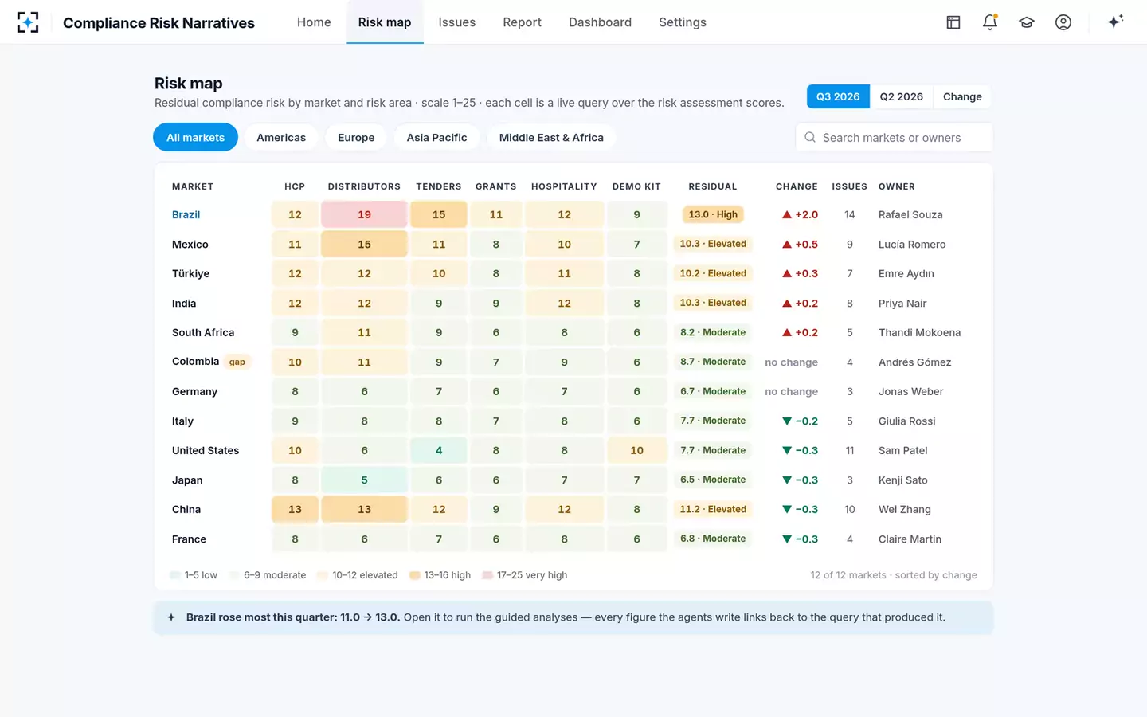Open the layout panel icon in header
Screen dimensions: 1147x717
click(953, 22)
